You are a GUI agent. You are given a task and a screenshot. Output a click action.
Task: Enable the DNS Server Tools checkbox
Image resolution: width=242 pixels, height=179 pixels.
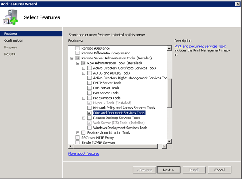[89, 88]
